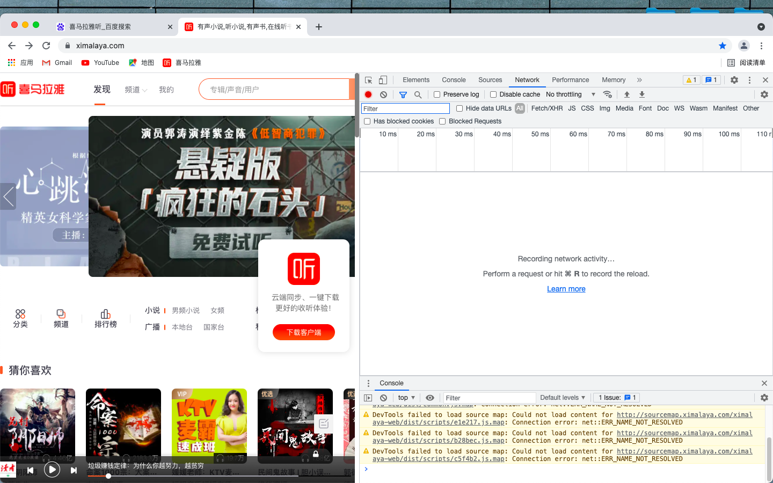Open the Chrome three-dot menu
Screen dimensions: 773x483
(761, 46)
